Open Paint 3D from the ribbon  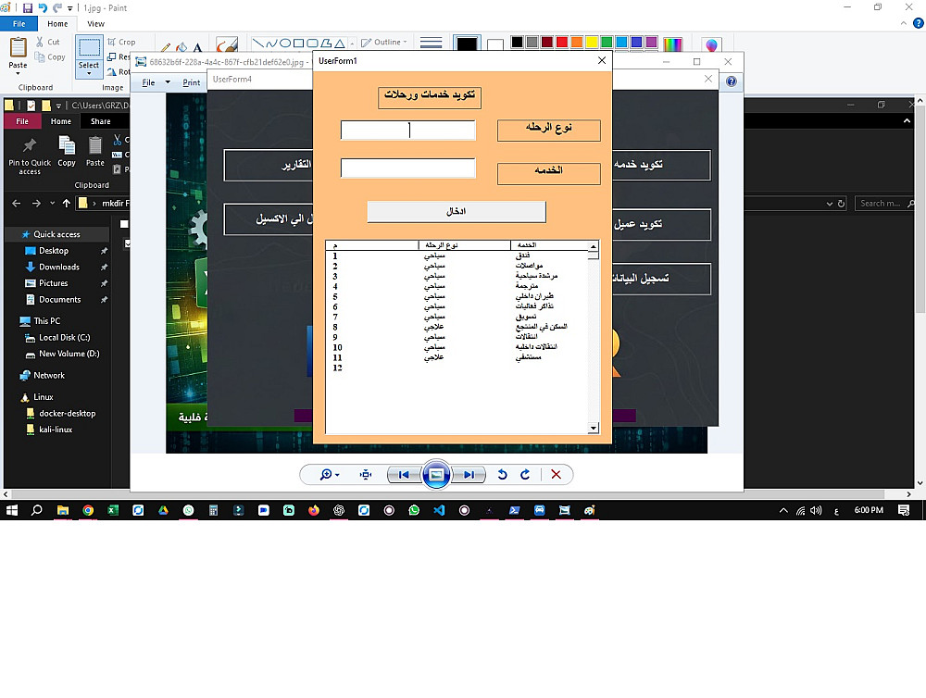711,44
